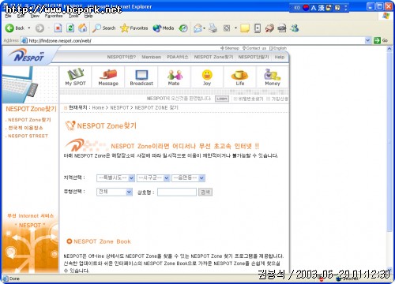The width and height of the screenshot is (395, 284).
Task: Open the Contact us link
Action: [254, 48]
